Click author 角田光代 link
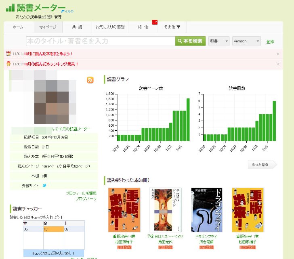 point(165,242)
